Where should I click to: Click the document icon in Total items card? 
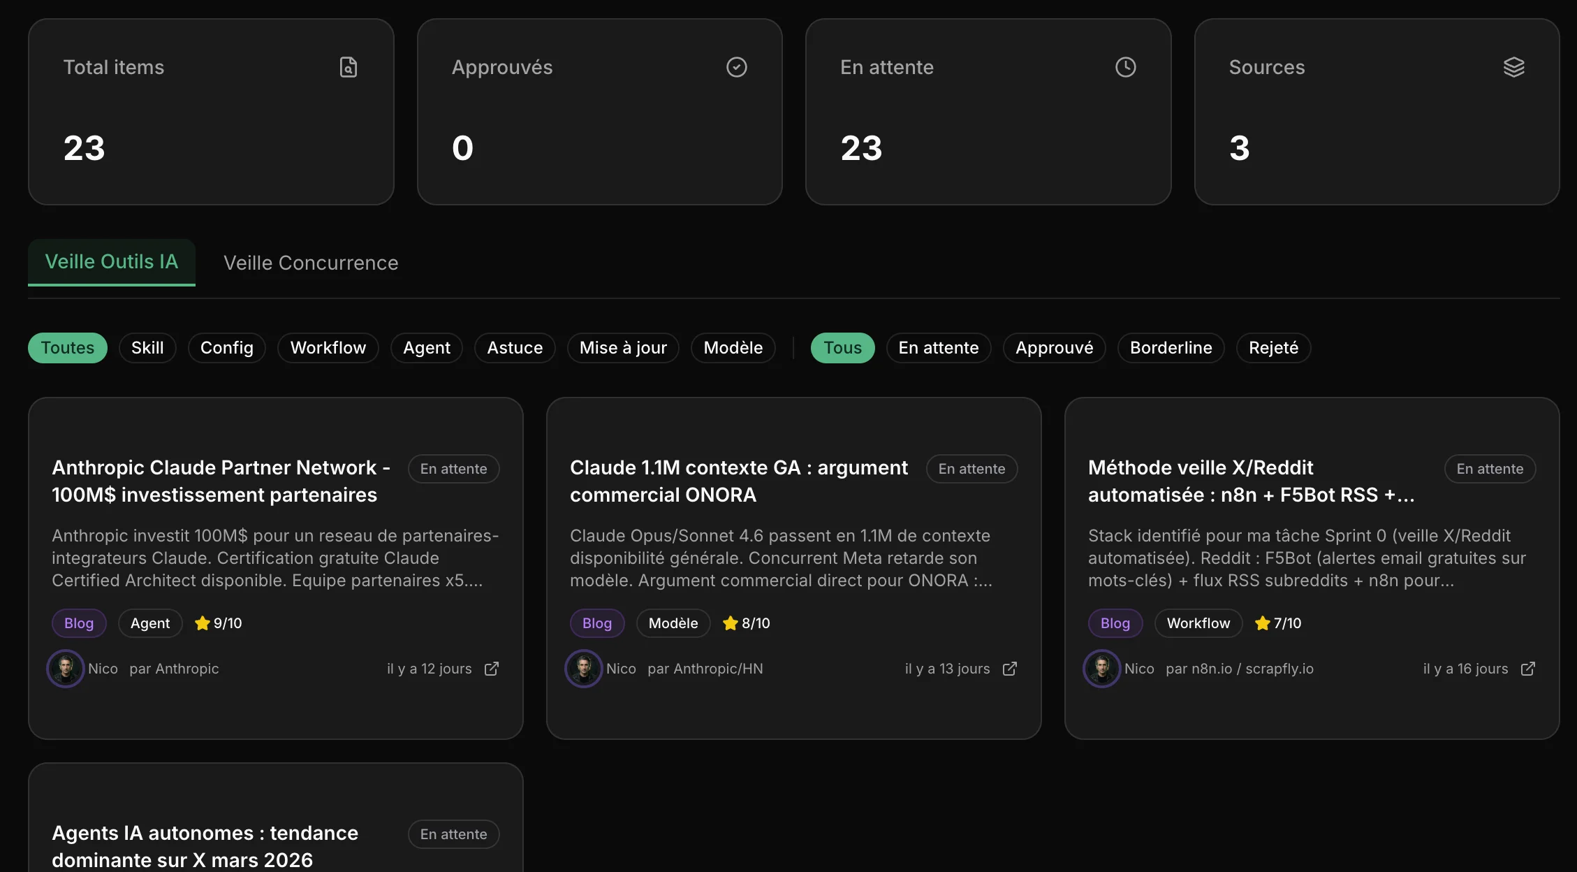tap(348, 67)
